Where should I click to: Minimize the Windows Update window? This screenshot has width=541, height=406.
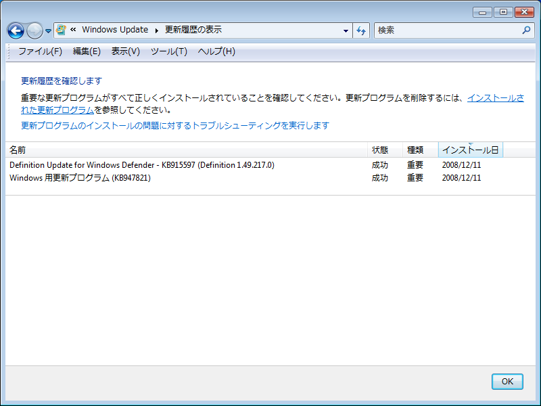point(482,12)
